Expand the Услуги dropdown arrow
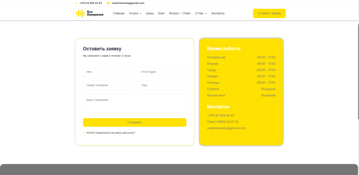 tap(140, 14)
